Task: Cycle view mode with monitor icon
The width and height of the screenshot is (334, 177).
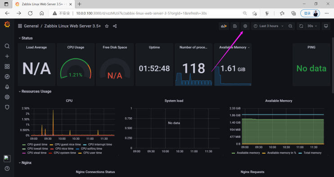Action: pyautogui.click(x=326, y=26)
